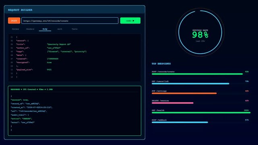Screen dimensions: 258x145
Task: Select the GET /users/{id} endpoint label
Action: [x=160, y=81]
